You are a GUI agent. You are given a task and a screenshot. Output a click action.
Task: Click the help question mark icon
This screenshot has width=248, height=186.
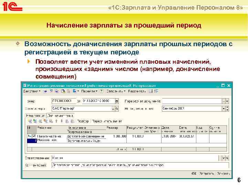pos(102,91)
